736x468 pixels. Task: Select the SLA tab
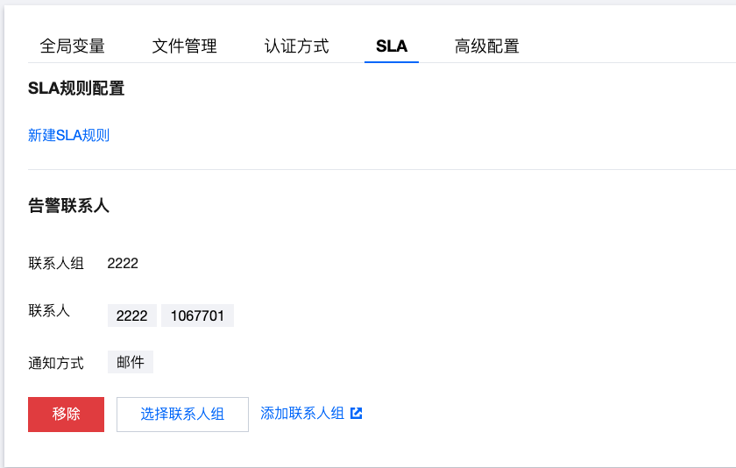[392, 46]
